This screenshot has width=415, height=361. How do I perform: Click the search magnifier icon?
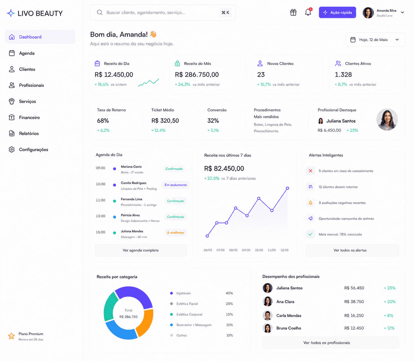tap(100, 12)
